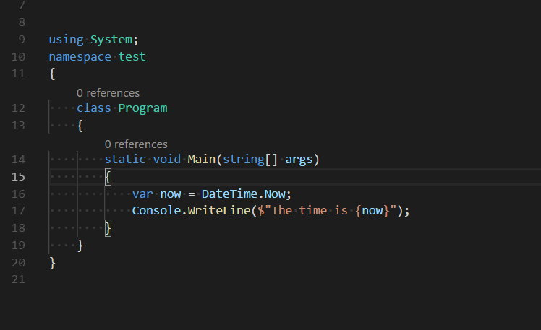The width and height of the screenshot is (541, 330).
Task: Click the "var" keyword on line 16
Action: [x=142, y=194]
